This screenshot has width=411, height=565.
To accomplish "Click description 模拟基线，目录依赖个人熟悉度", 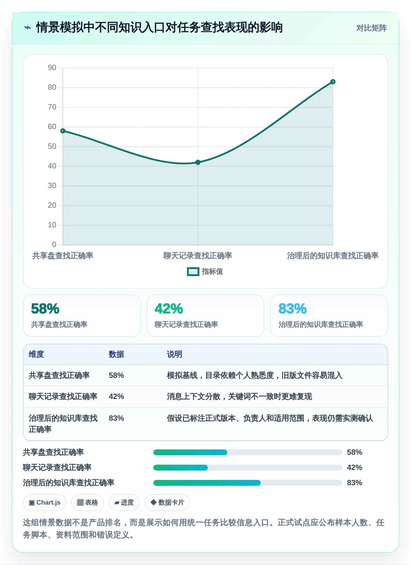I will [255, 375].
